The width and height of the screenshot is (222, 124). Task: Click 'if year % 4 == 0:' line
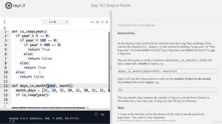tap(33, 36)
